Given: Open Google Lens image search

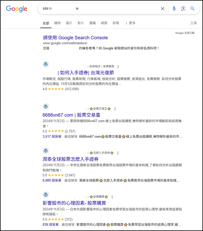Looking at the screenshot, I should click(183, 9).
